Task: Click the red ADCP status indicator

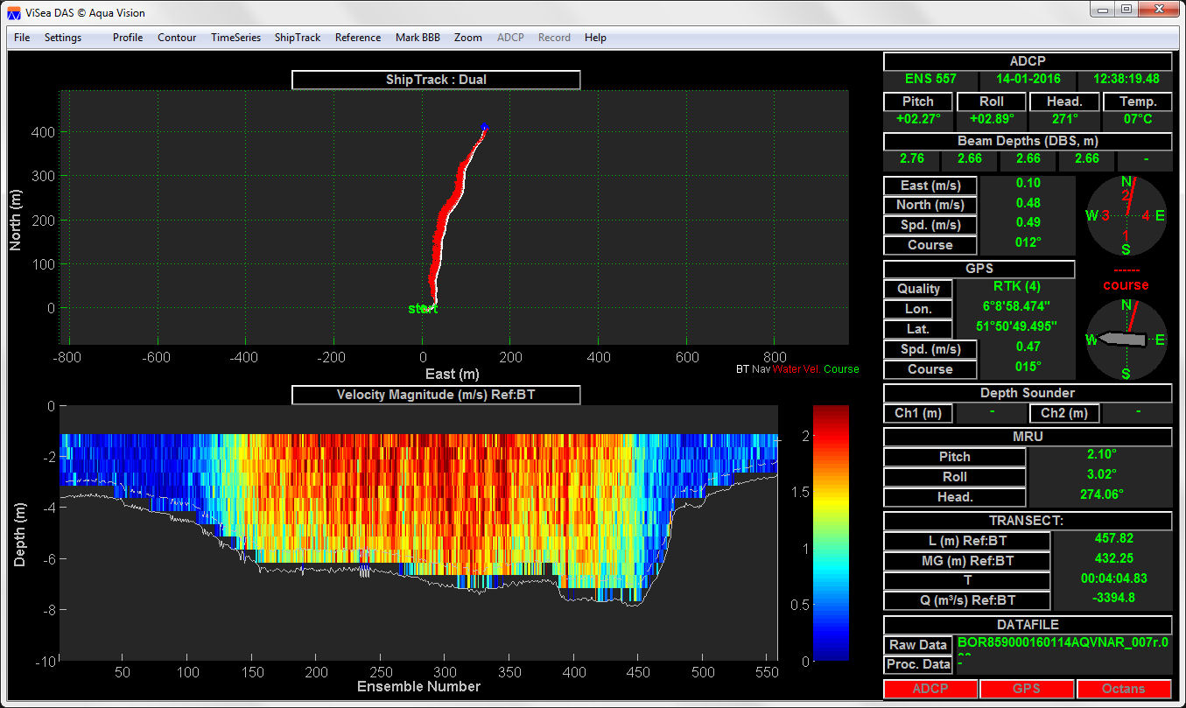Action: click(x=930, y=689)
